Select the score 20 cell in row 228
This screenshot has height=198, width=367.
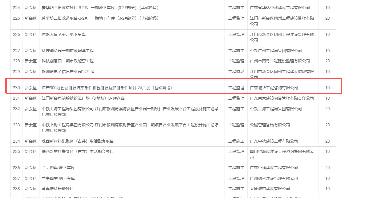point(327,61)
